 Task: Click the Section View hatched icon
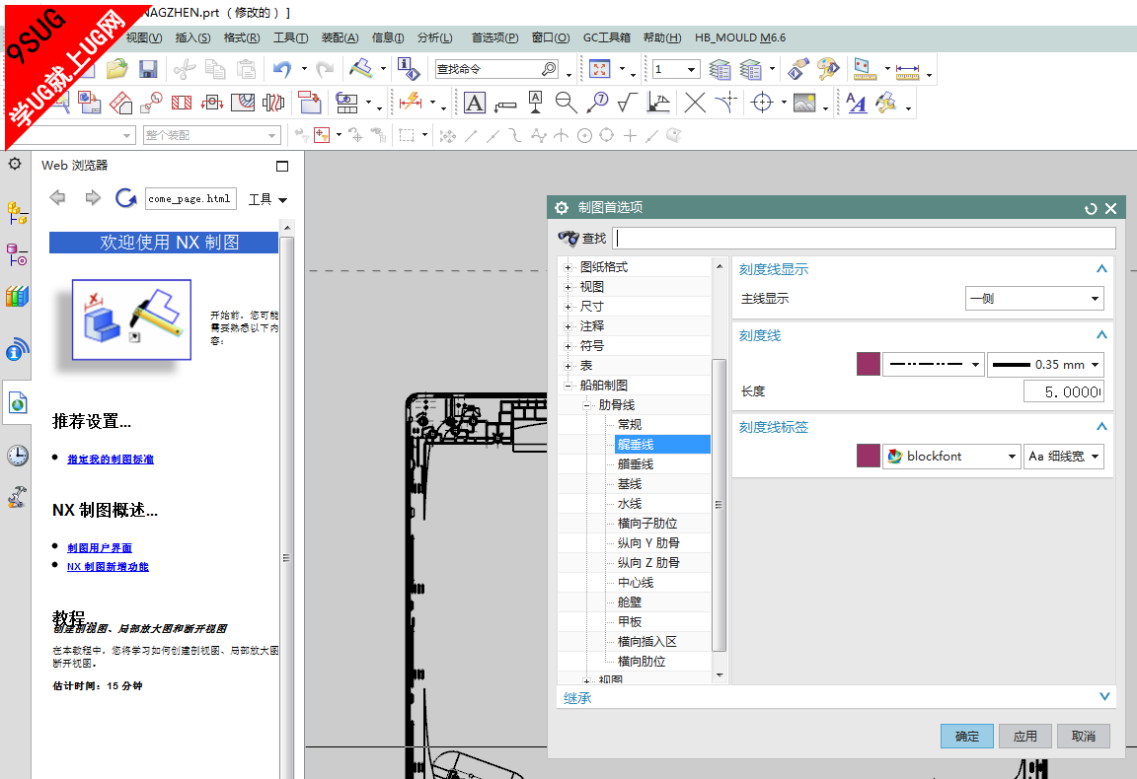pyautogui.click(x=182, y=103)
